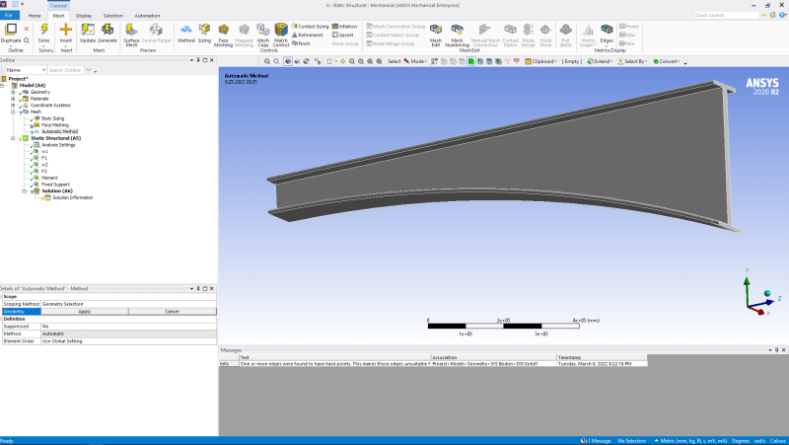Add a Gasket control
789x445 pixels.
tap(342, 35)
